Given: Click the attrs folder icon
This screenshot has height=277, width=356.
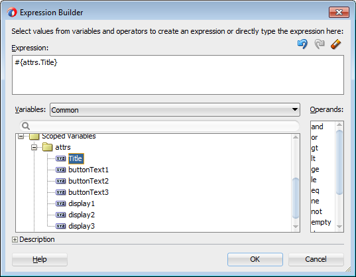Looking at the screenshot, I should (48, 147).
